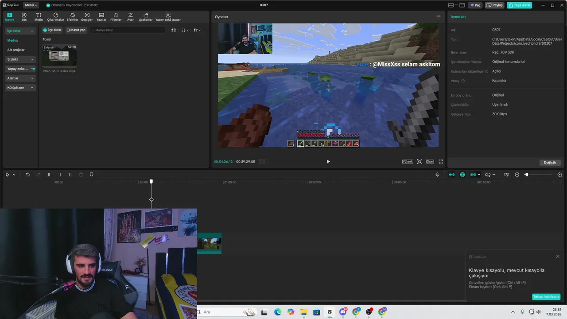
Task: Enter fullscreen preview
Action: [441, 162]
